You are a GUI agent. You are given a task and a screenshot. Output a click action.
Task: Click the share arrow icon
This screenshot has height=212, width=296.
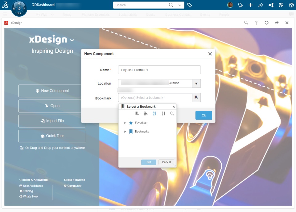pyautogui.click(x=261, y=5)
